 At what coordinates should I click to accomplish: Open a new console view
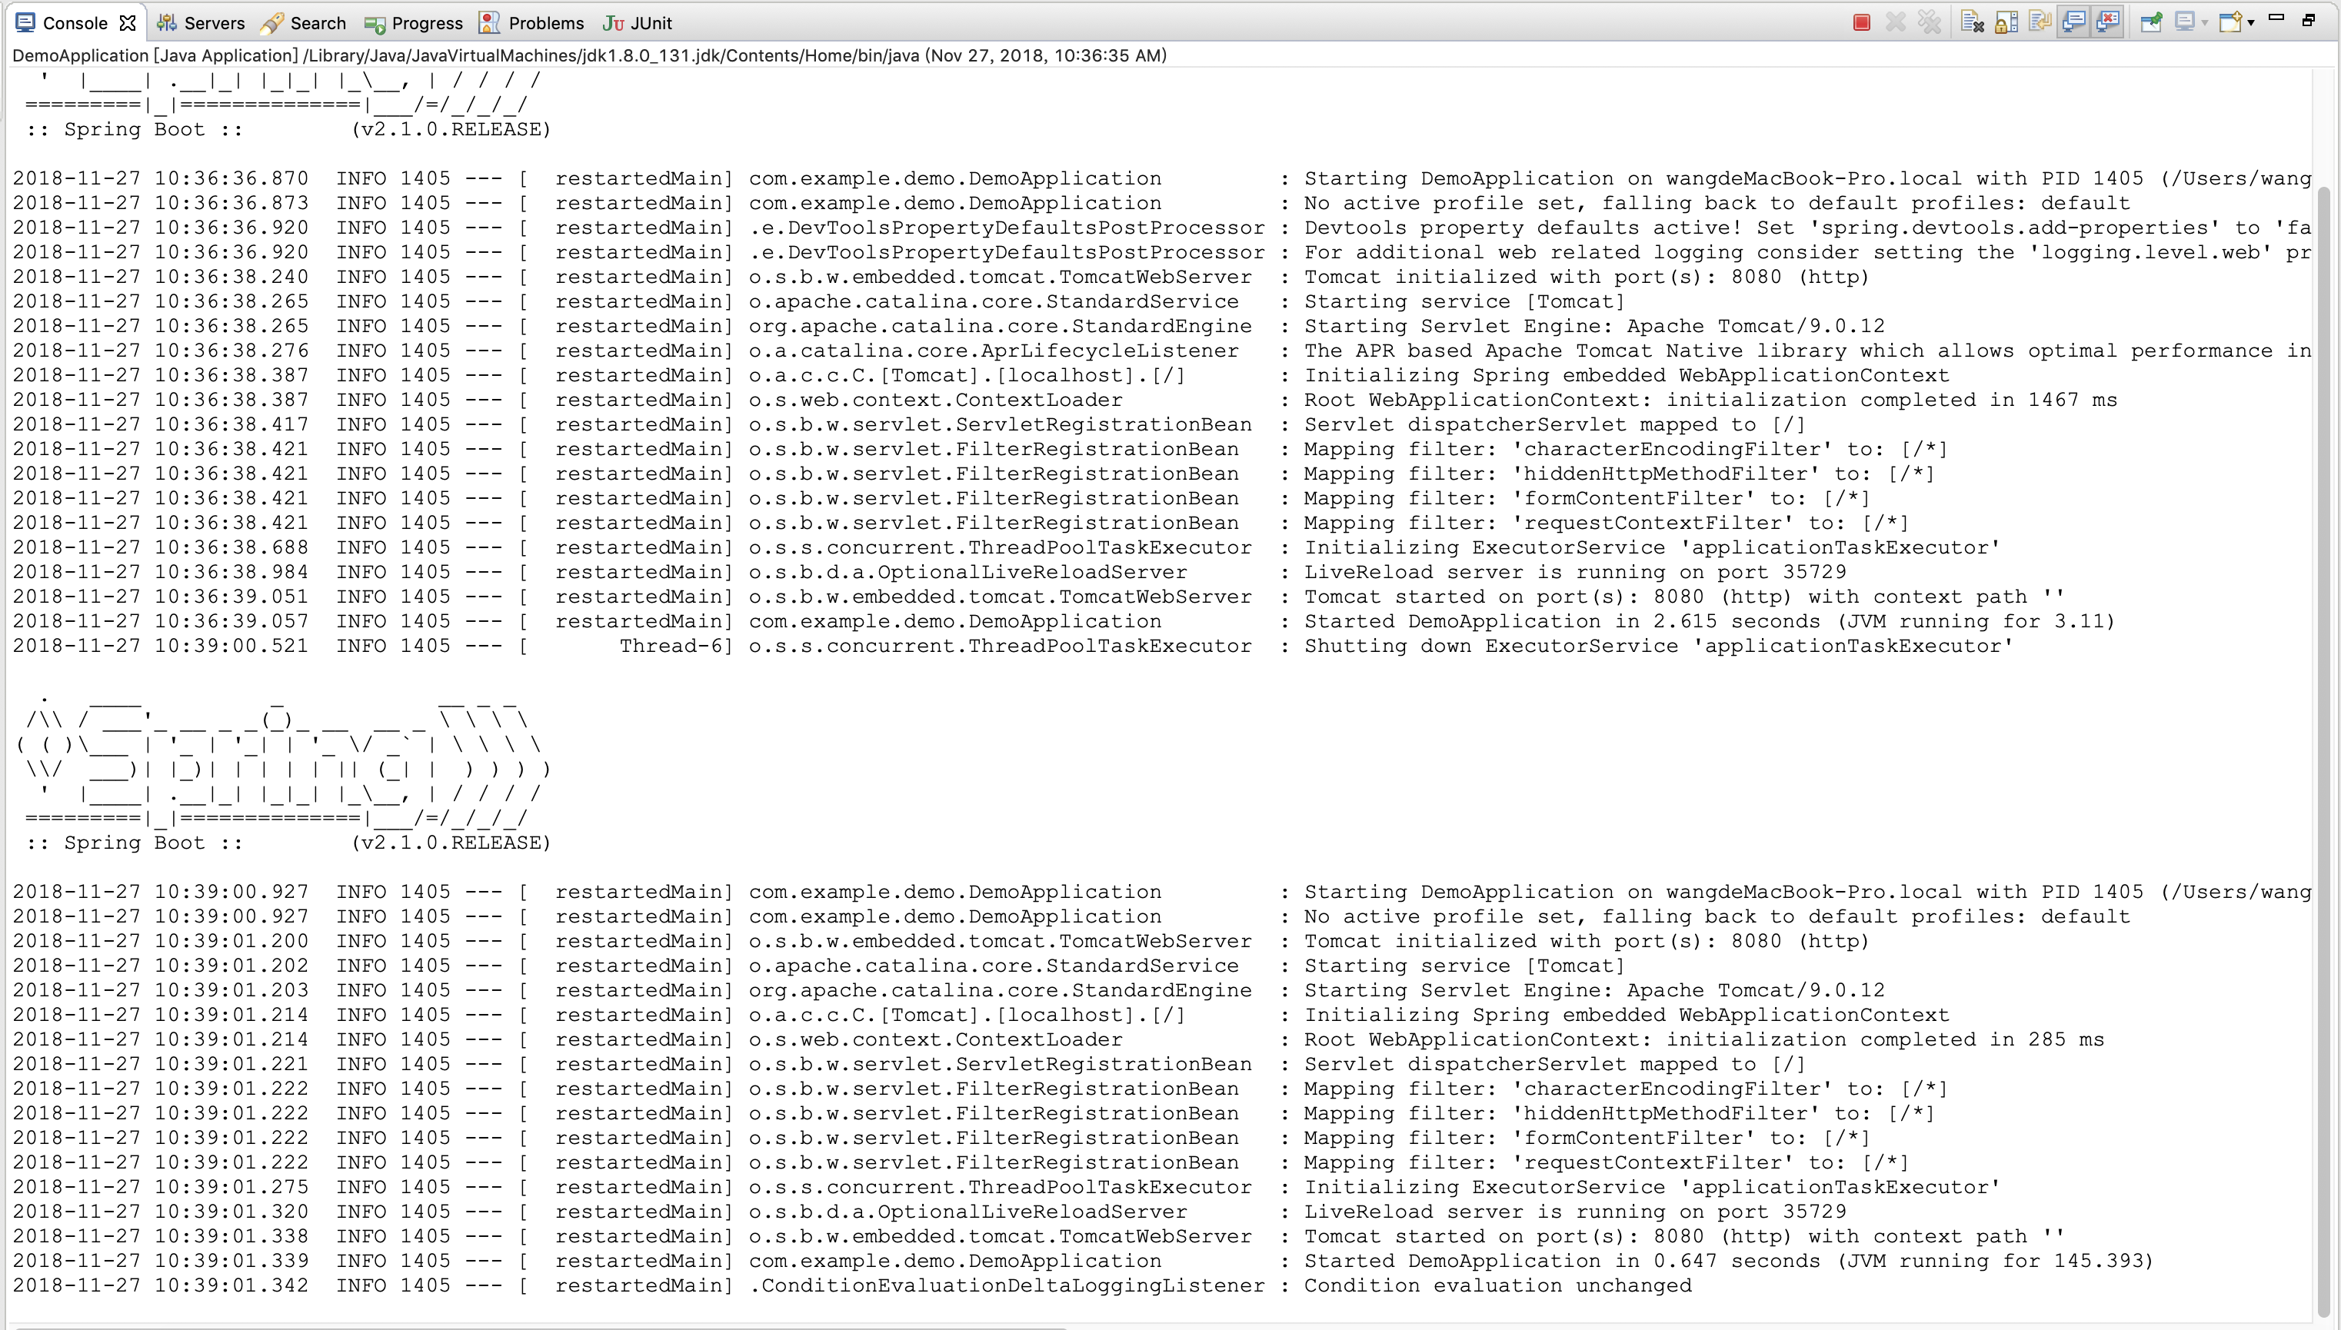[2233, 23]
